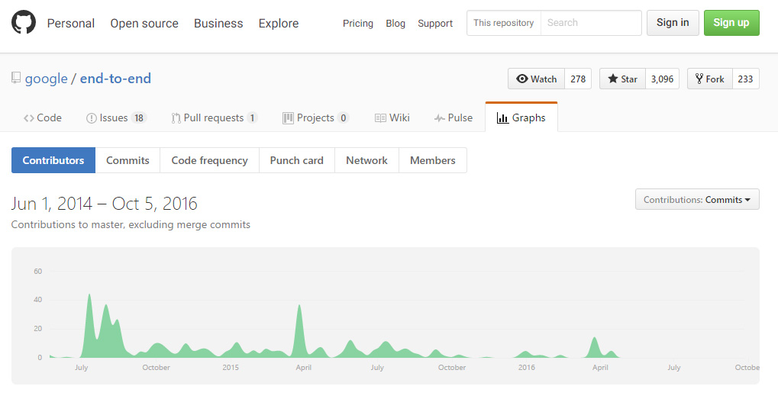The image size is (778, 399).
Task: Switch to the Commits graph tab
Action: tap(128, 160)
